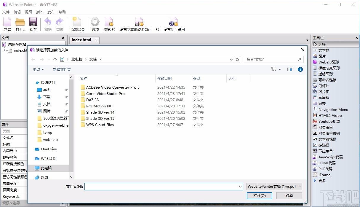Click the 重做 redo arrow icon

[x=60, y=22]
